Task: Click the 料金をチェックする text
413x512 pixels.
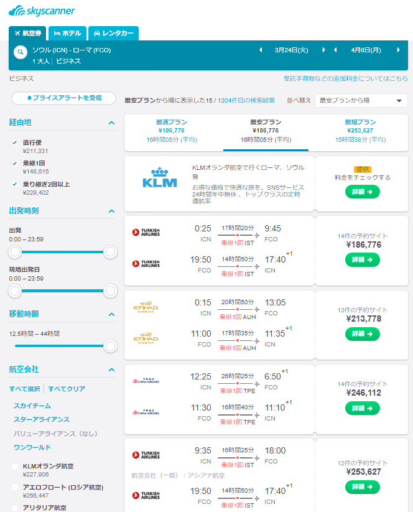Action: (363, 178)
